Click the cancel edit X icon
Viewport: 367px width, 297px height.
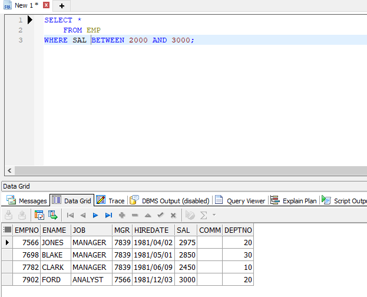point(173,215)
